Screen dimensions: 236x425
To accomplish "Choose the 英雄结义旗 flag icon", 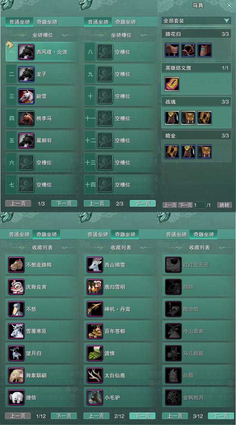I will [x=172, y=84].
